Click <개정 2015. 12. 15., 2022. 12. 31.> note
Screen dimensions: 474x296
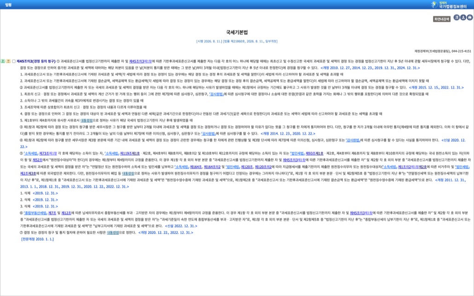coord(436,87)
